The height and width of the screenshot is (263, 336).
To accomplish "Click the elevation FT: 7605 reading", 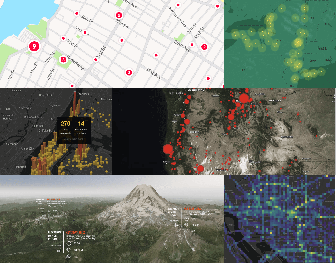I will (x=172, y=215).
